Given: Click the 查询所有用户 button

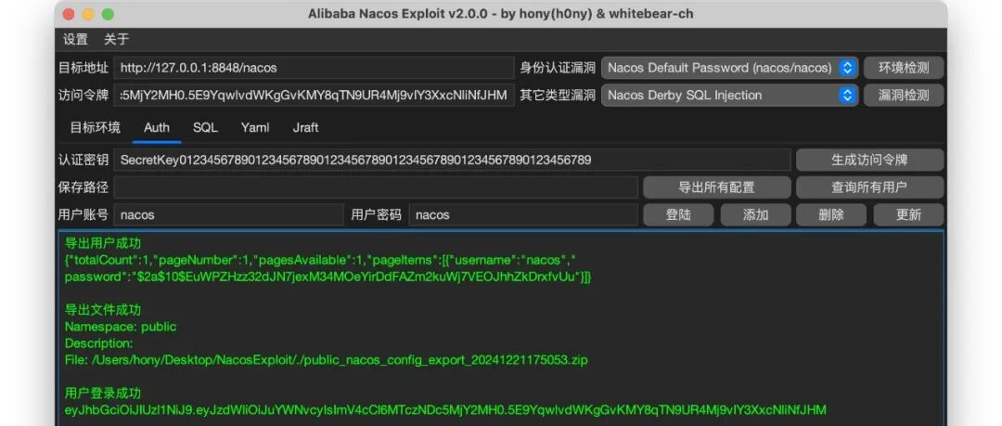Looking at the screenshot, I should click(869, 187).
